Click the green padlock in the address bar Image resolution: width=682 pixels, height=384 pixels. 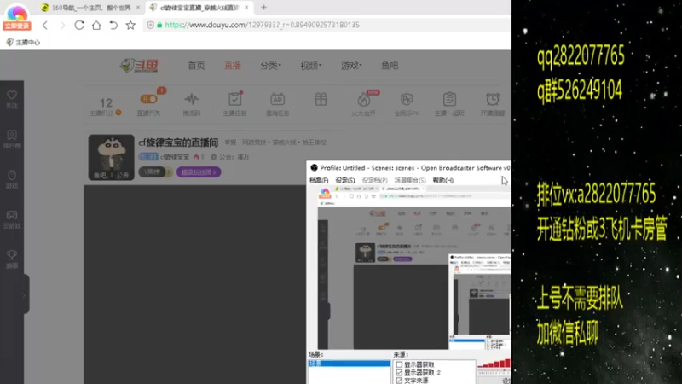159,26
